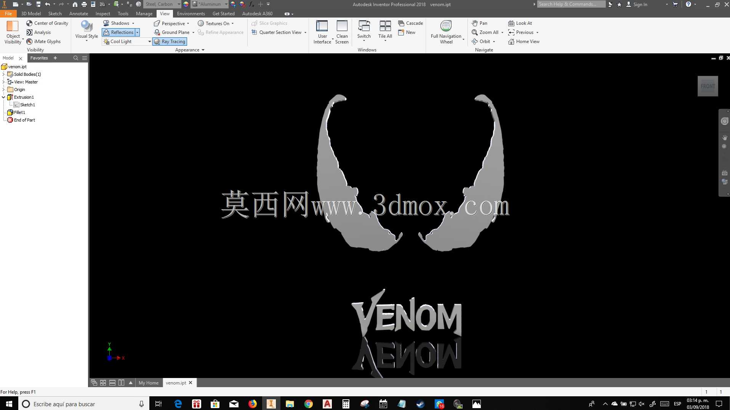Select End of Part marker
The image size is (730, 410).
pyautogui.click(x=21, y=120)
